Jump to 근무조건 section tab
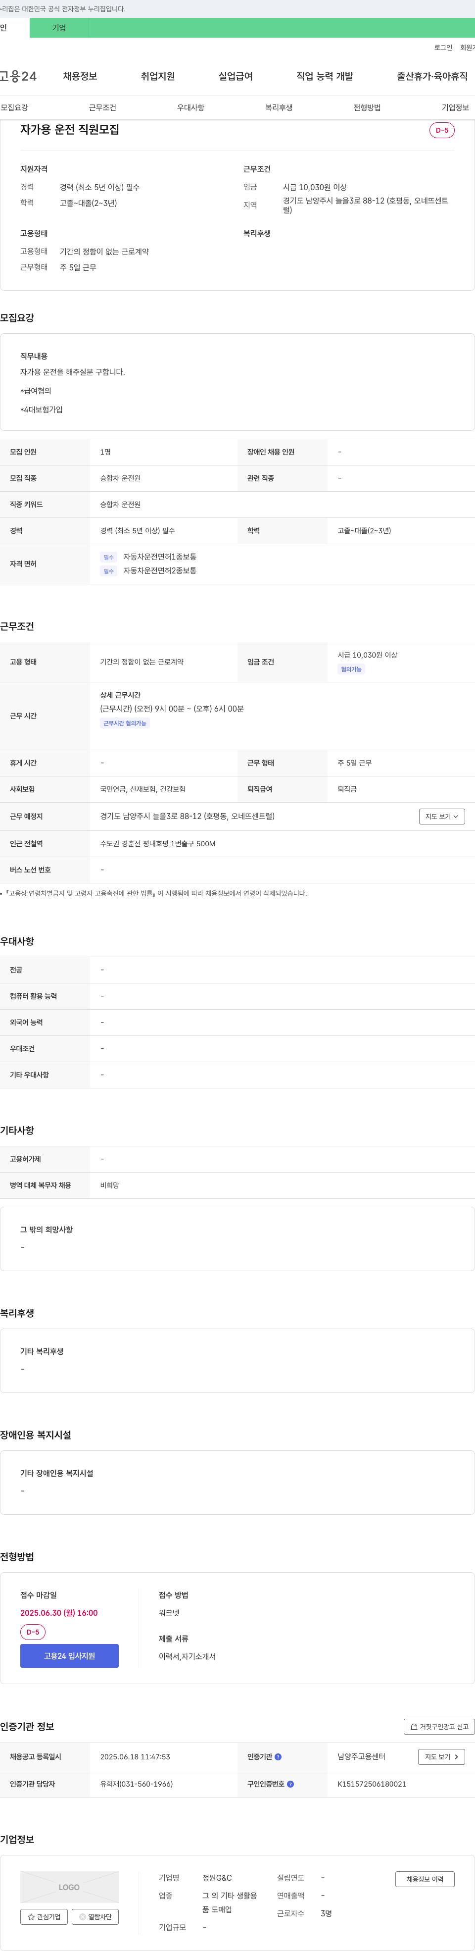Image resolution: width=475 pixels, height=1951 pixels. point(102,107)
